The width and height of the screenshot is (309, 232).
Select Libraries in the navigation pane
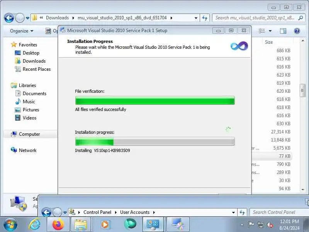(27, 85)
